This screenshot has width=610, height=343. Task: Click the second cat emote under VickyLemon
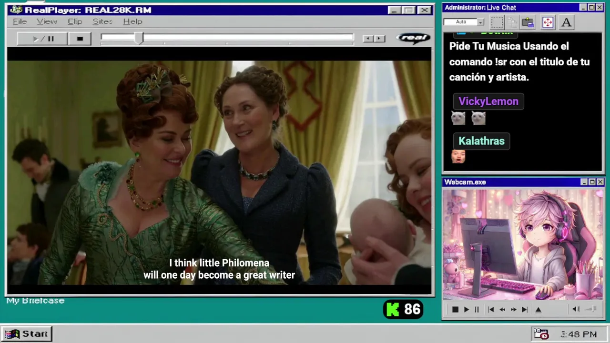[x=478, y=118]
